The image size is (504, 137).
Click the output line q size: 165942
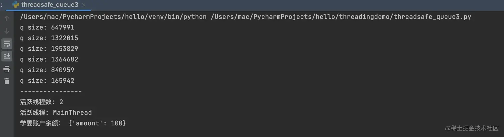(47, 81)
